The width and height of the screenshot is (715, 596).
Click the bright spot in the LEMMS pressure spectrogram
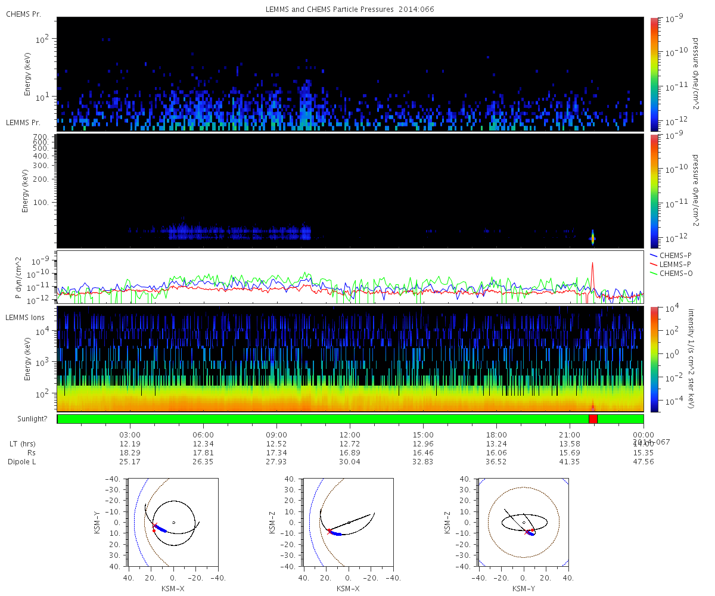(x=592, y=238)
